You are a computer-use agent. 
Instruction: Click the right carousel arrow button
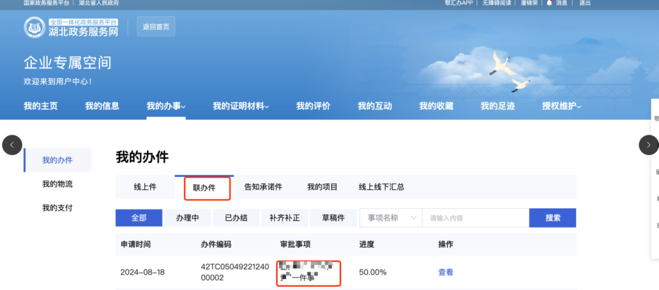coord(648,145)
